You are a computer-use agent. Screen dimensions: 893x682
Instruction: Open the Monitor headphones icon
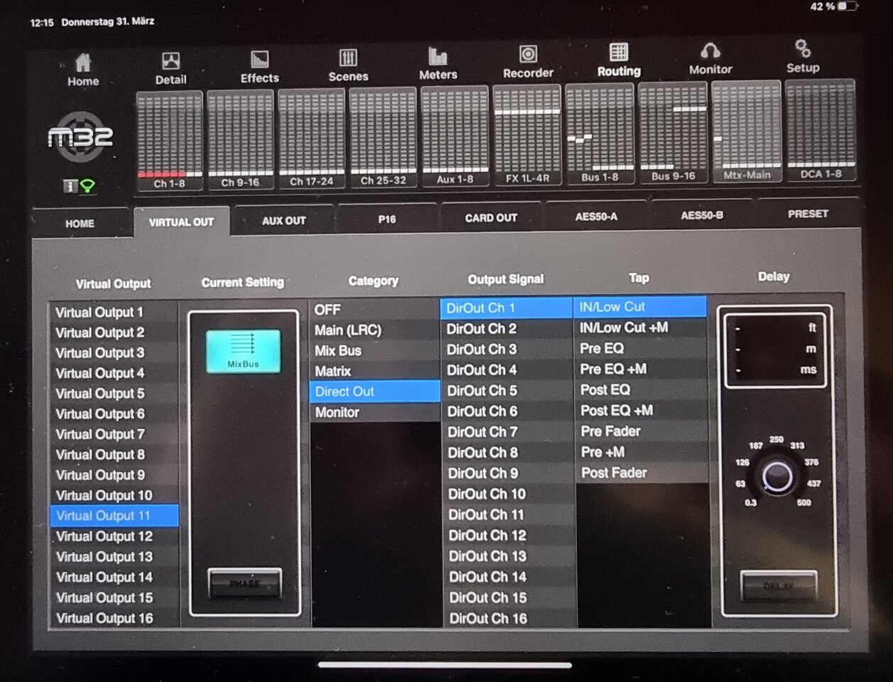pos(710,59)
